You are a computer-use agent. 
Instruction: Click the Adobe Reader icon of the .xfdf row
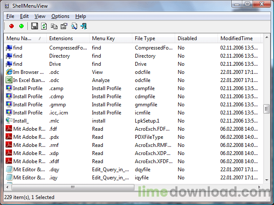pos(9,161)
